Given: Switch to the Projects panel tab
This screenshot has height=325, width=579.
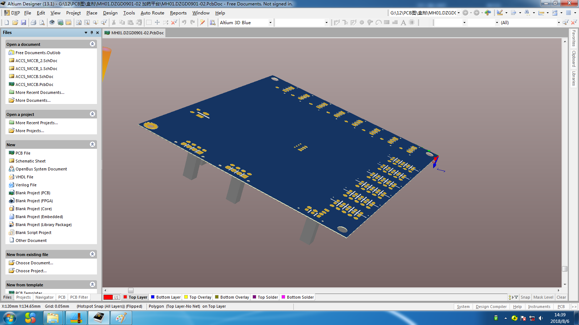Looking at the screenshot, I should (x=24, y=297).
